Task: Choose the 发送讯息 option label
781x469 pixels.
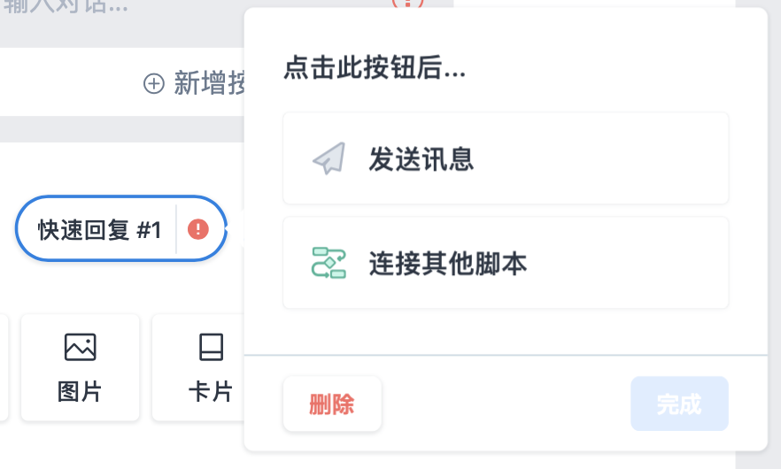Action: [421, 158]
